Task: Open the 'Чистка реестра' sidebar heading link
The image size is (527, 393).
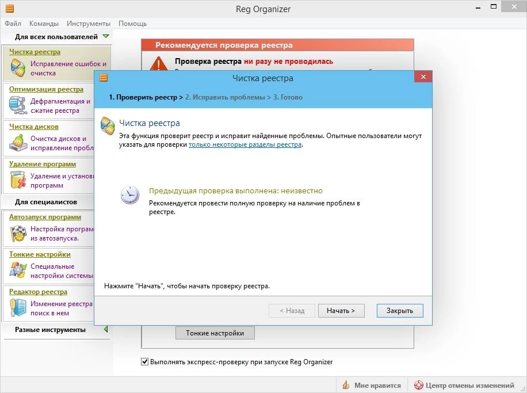Action: 35,52
